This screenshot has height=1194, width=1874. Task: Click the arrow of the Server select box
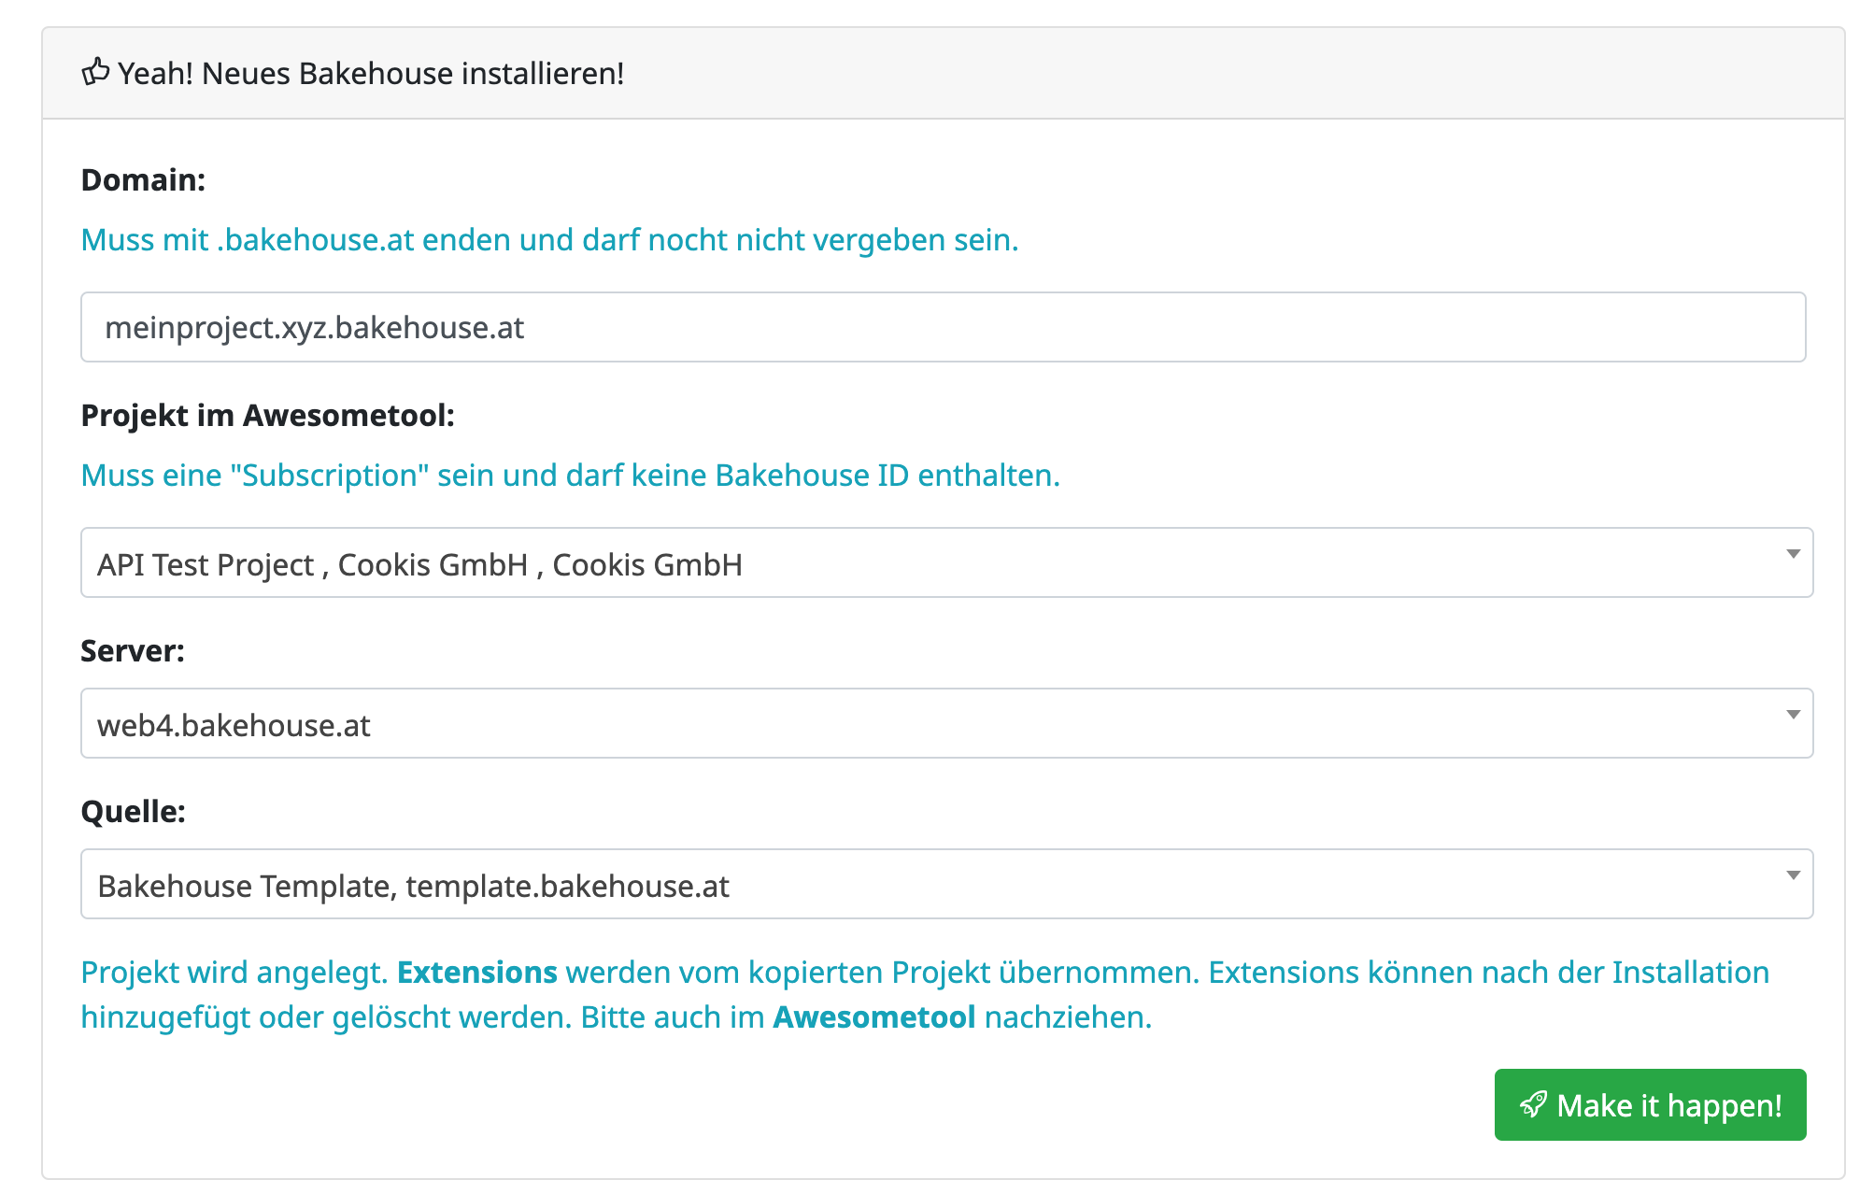(1793, 715)
